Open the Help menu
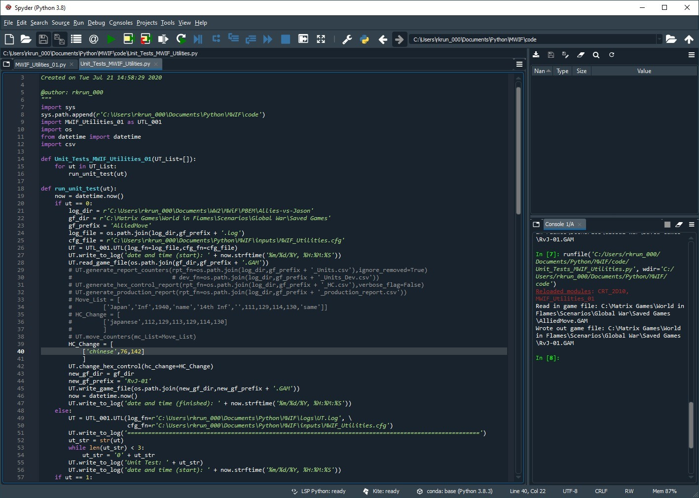Image resolution: width=699 pixels, height=498 pixels. coord(201,23)
